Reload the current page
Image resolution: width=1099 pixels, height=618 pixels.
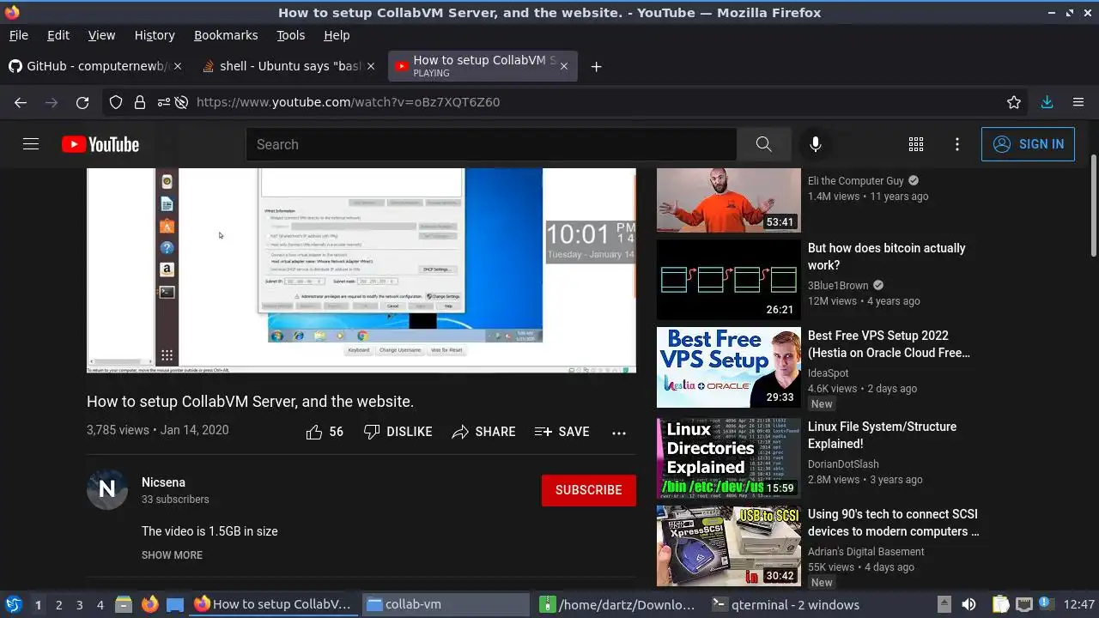coord(82,102)
